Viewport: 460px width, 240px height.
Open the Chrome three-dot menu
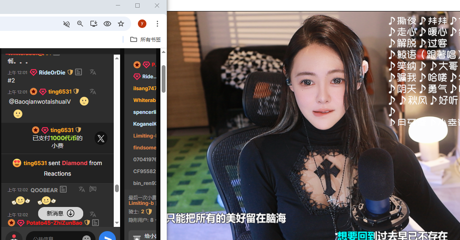point(157,24)
